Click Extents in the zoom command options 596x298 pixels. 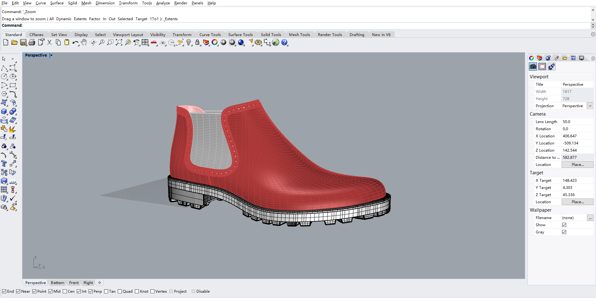coord(80,19)
